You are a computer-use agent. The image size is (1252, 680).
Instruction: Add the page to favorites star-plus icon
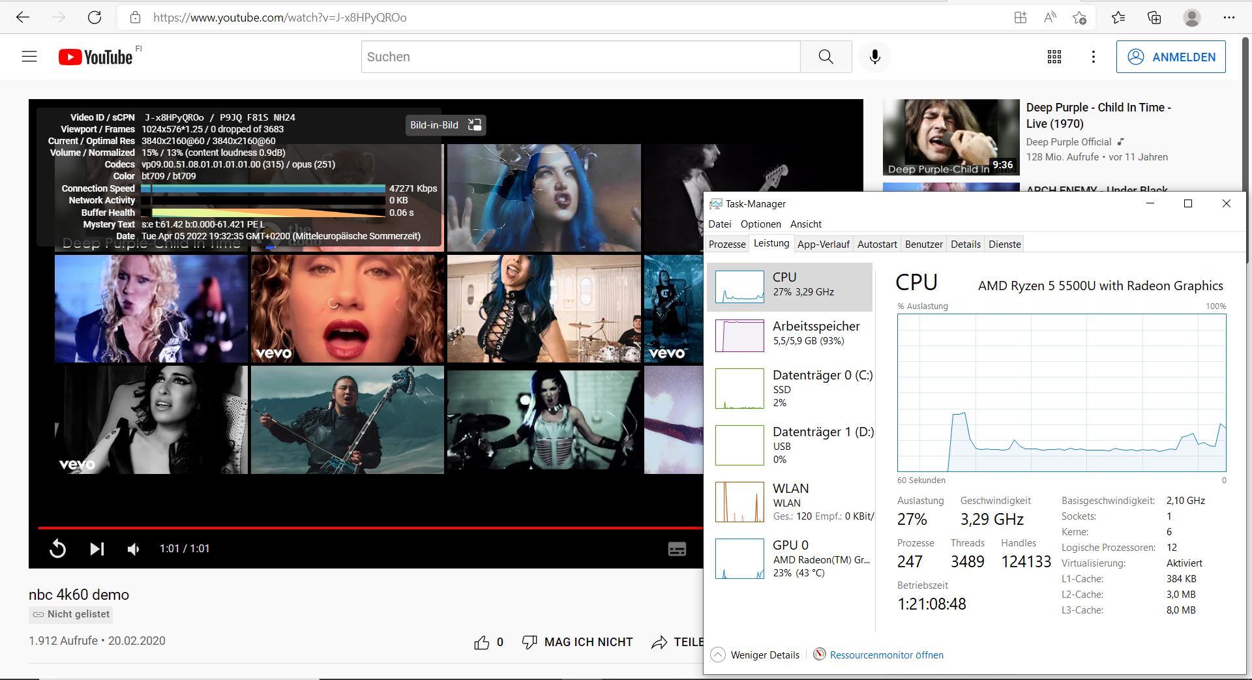[1079, 18]
